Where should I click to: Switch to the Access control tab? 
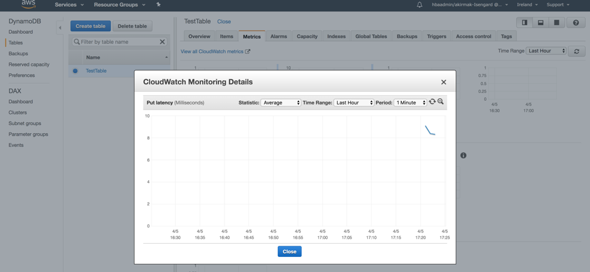pyautogui.click(x=474, y=36)
